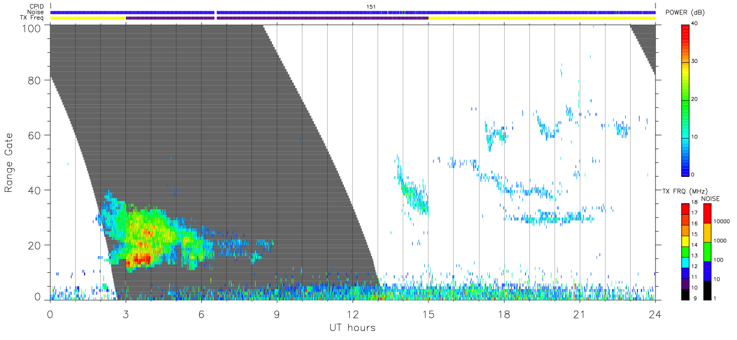The height and width of the screenshot is (340, 737).
Task: Click the '60' range gate tick label
Action: (35, 135)
